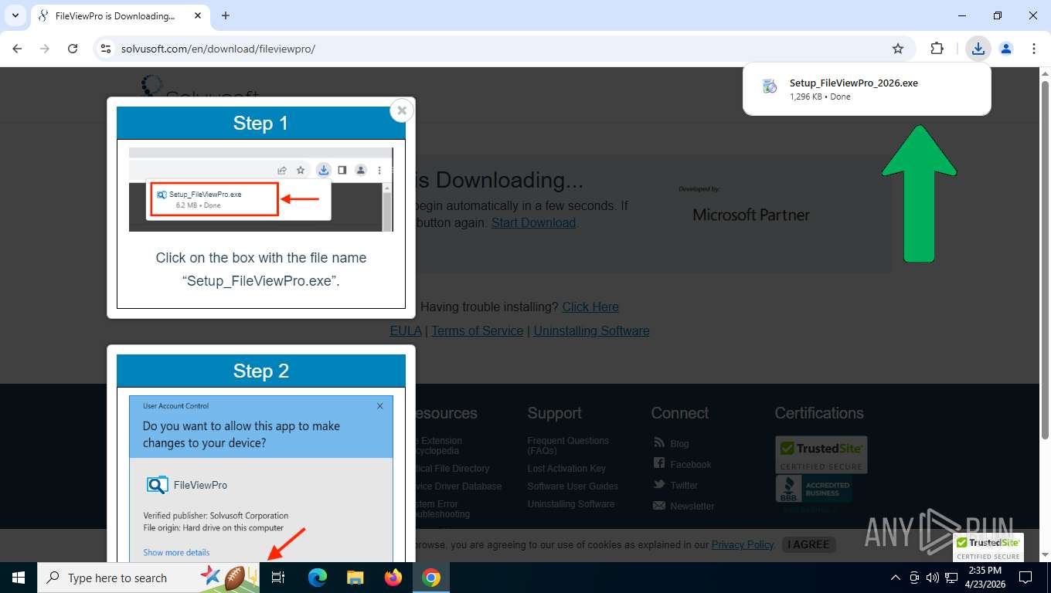Open Chrome downloads toolbar icon
Viewport: 1051px width, 593px height.
coord(978,49)
